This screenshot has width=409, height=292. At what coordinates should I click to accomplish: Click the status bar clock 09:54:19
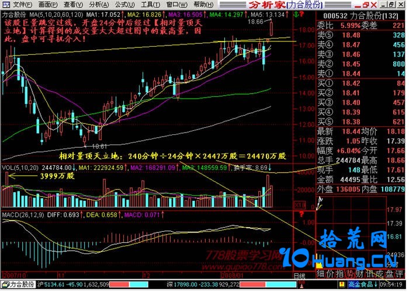coord(392,284)
